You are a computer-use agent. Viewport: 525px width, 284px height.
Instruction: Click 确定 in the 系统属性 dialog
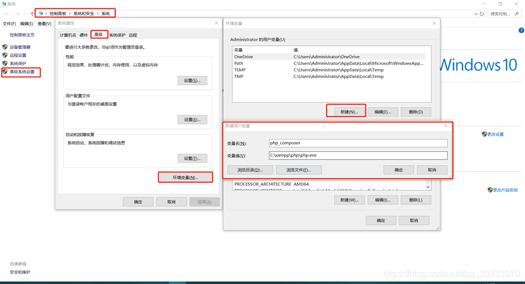(138, 202)
